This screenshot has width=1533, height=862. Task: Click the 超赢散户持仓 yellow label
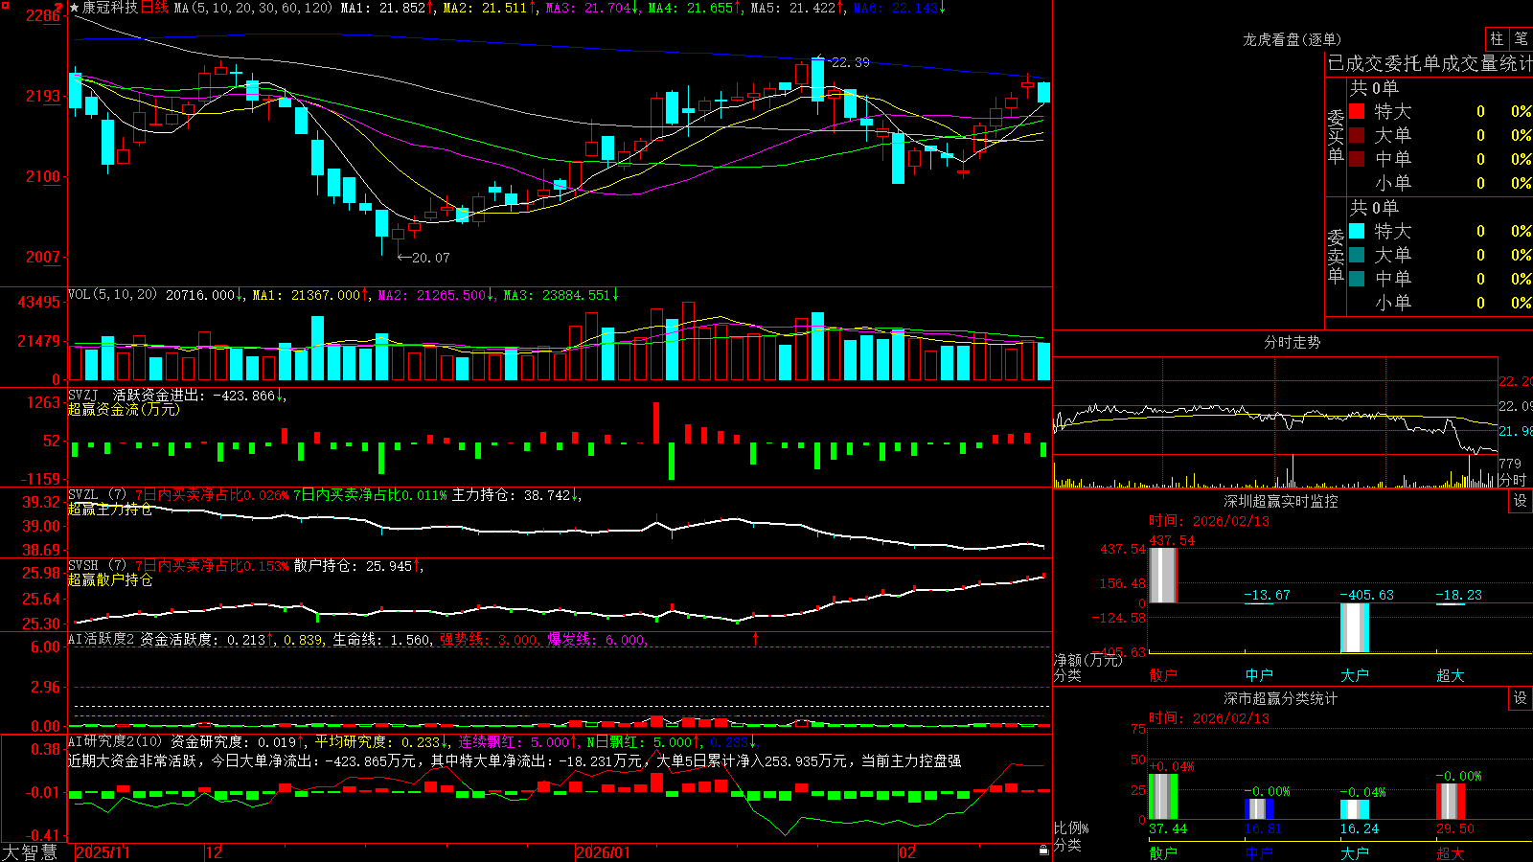pos(110,580)
